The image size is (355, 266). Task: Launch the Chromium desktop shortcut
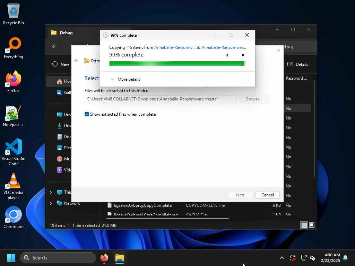tap(14, 218)
